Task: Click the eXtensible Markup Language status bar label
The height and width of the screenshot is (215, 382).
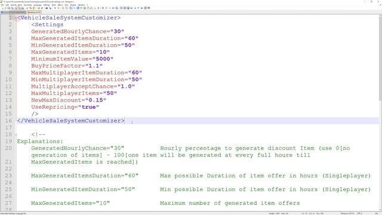Action: pyautogui.click(x=13, y=214)
